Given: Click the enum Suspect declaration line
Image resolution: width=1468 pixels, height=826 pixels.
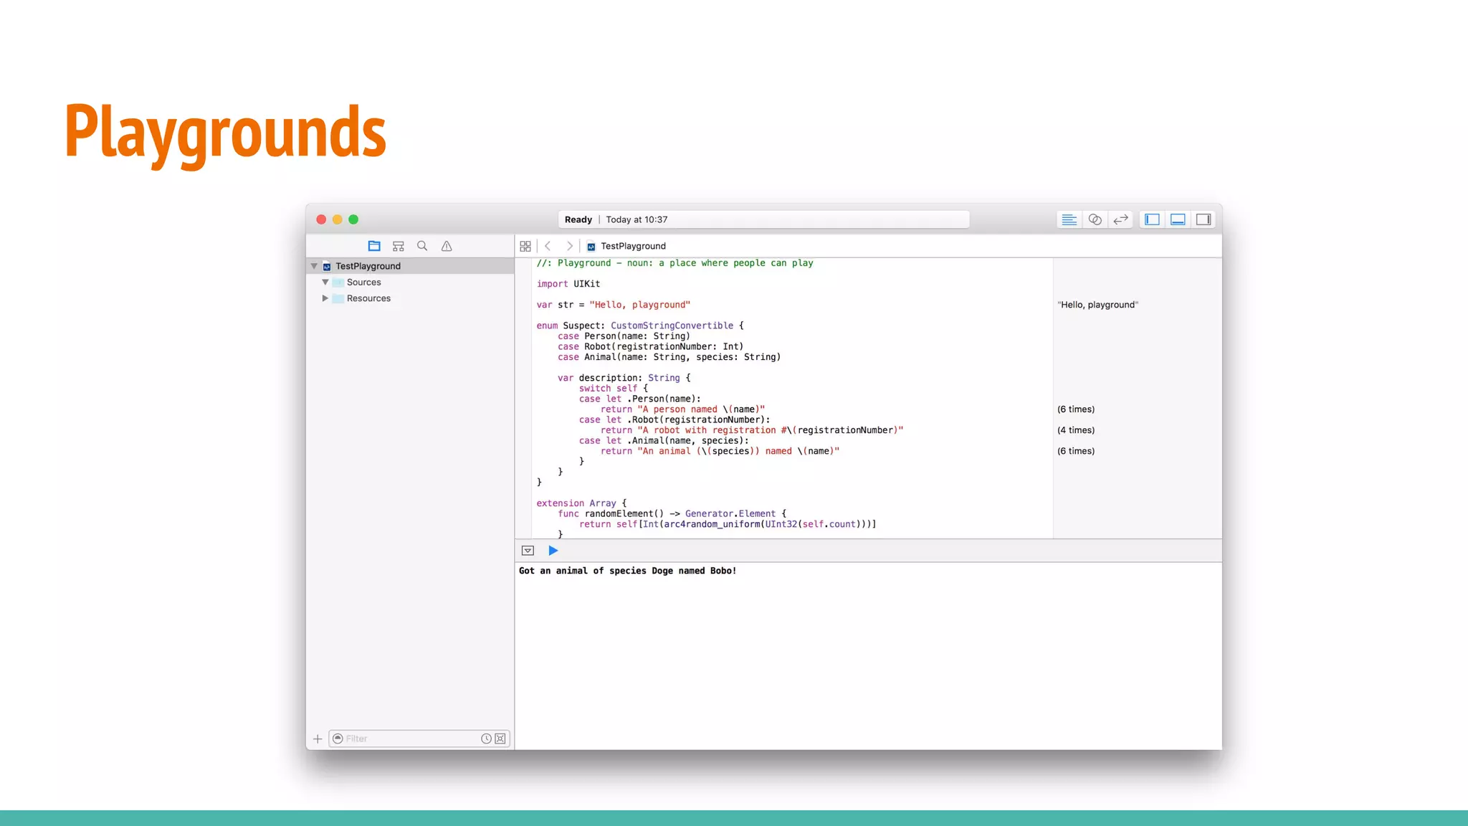Looking at the screenshot, I should [640, 326].
